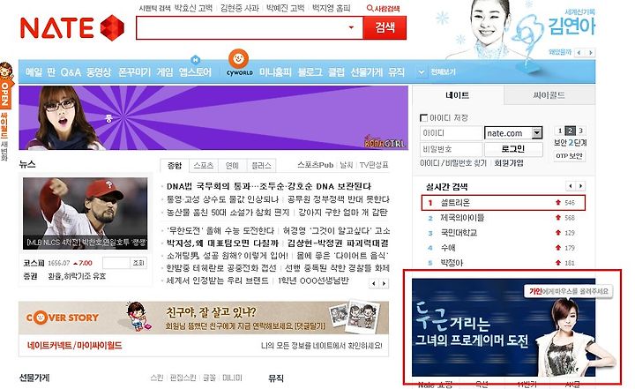This screenshot has width=635, height=389.
Task: Open the nate.com domain dropdown
Action: (x=513, y=133)
